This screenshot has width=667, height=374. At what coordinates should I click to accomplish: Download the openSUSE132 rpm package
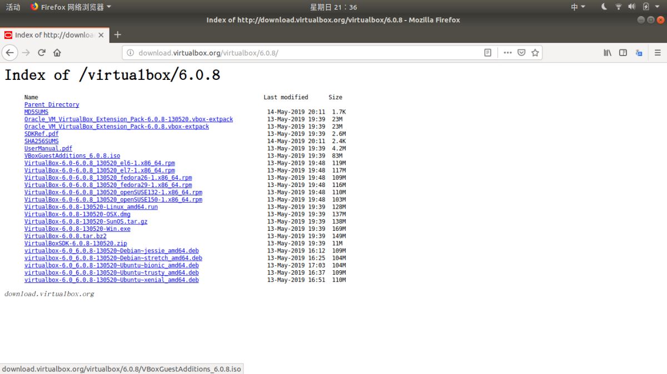113,192
